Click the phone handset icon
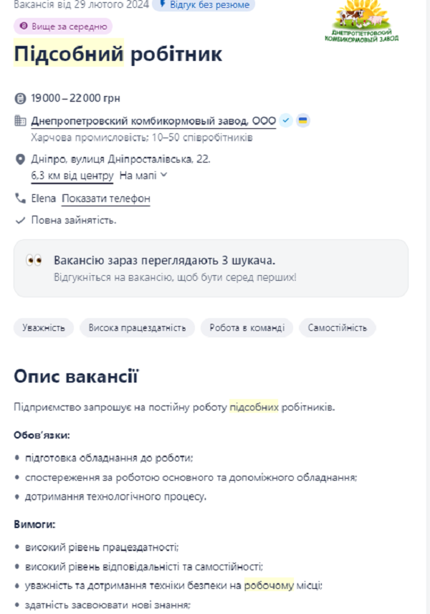This screenshot has width=430, height=614. pos(19,198)
